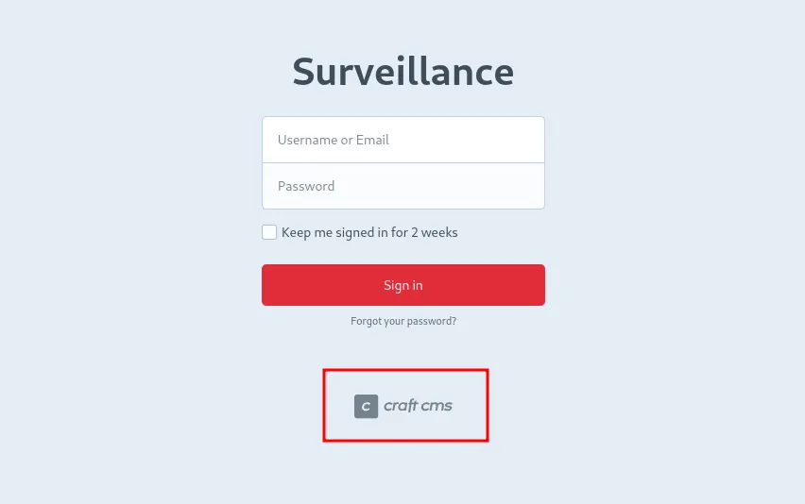Select the Username or Email placeholder text
This screenshot has height=504, width=805.
point(334,140)
